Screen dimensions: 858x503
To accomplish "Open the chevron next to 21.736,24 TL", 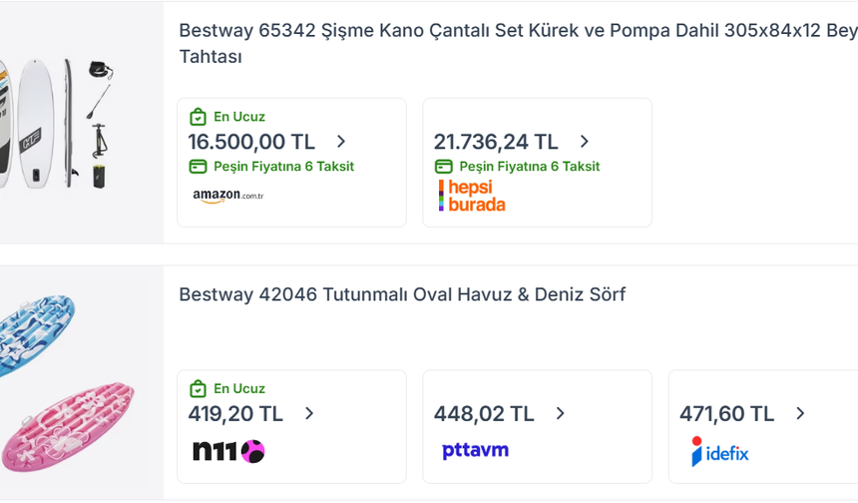I will [x=585, y=142].
